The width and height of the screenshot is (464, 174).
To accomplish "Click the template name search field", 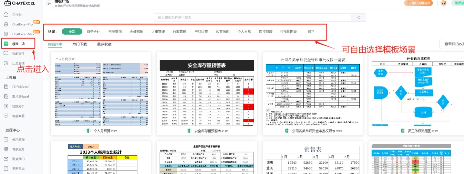I will [x=252, y=18].
